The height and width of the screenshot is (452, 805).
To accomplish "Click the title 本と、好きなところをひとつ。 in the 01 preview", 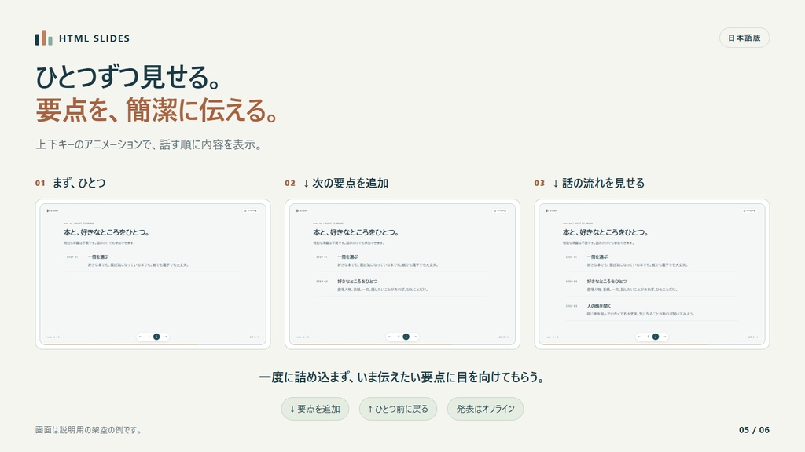I will pyautogui.click(x=106, y=232).
